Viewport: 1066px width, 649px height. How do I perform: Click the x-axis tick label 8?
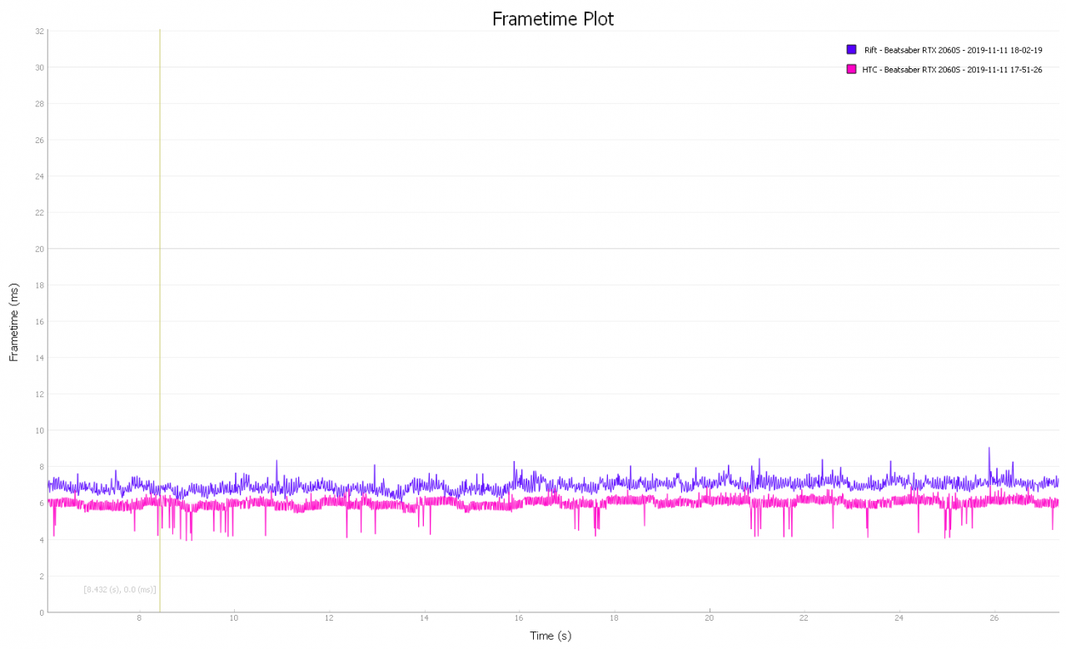[139, 618]
